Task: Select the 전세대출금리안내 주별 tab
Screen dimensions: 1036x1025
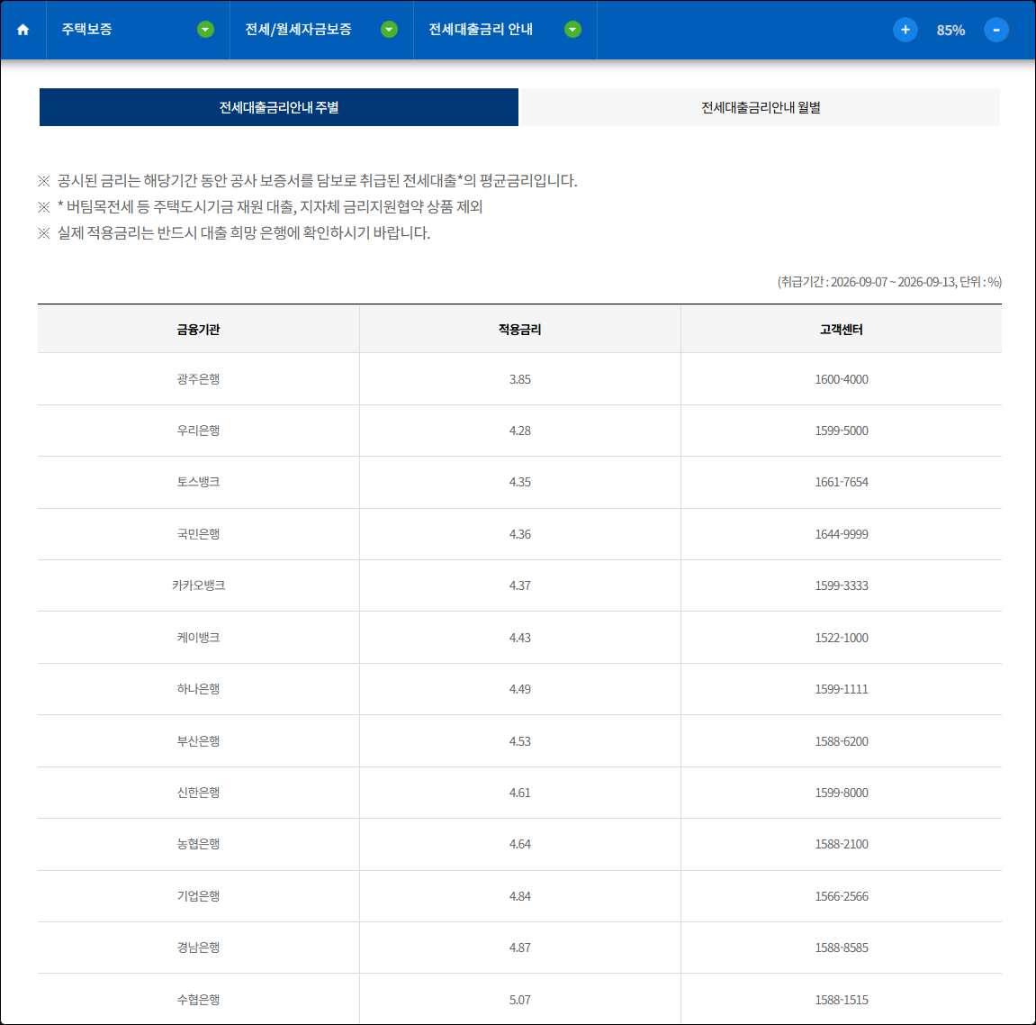Action: click(279, 107)
